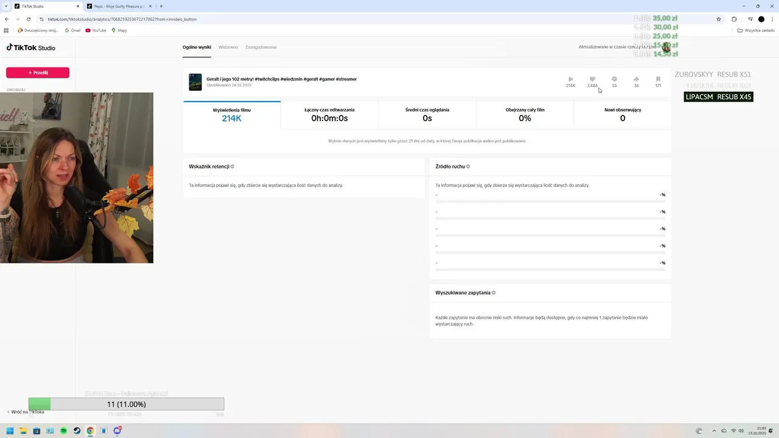Switch to the Zaangażowanie tab
This screenshot has height=438, width=779.
(x=261, y=47)
